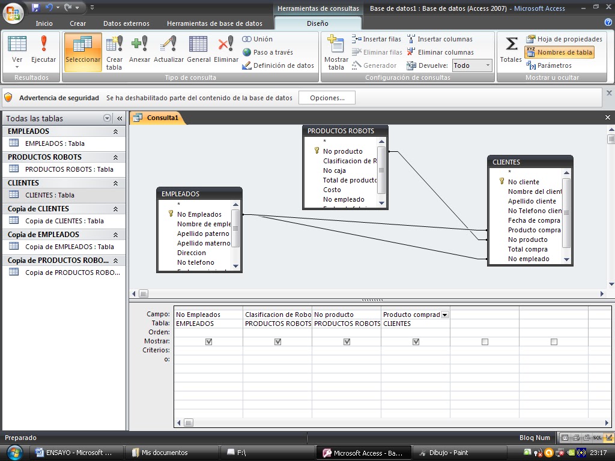Select the Eliminar query type
The width and height of the screenshot is (615, 461).
tap(226, 49)
